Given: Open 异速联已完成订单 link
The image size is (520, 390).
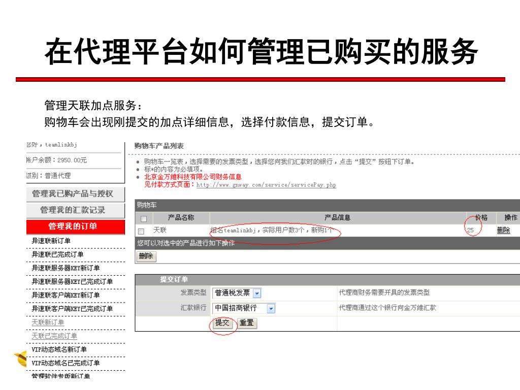Looking at the screenshot, I should (57, 254).
